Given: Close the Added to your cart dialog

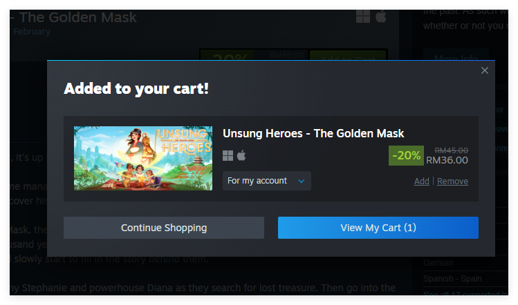Looking at the screenshot, I should coord(485,70).
